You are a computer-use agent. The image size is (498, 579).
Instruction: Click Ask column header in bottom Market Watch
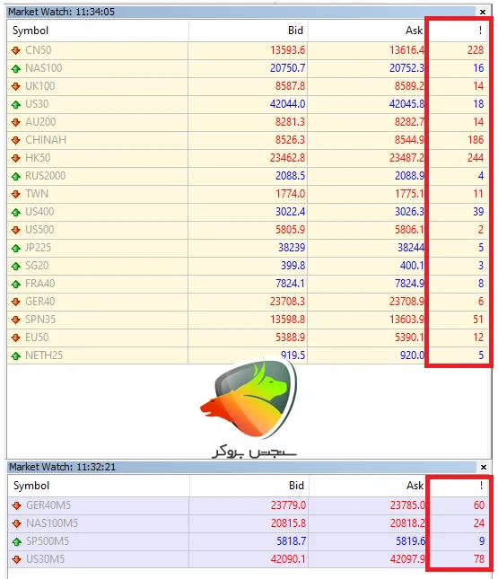click(x=368, y=486)
